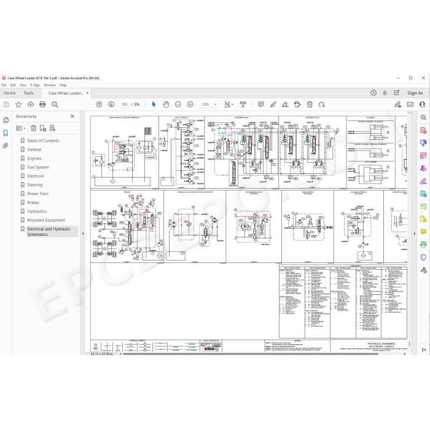Open Protect shield tool in right pane
Viewport: 430px width, 430px height.
(423, 257)
